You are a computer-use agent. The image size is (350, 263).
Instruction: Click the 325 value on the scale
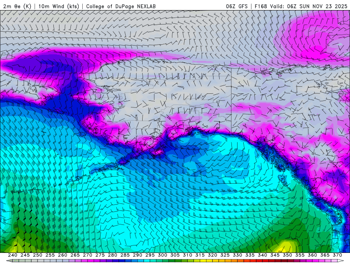225,255
